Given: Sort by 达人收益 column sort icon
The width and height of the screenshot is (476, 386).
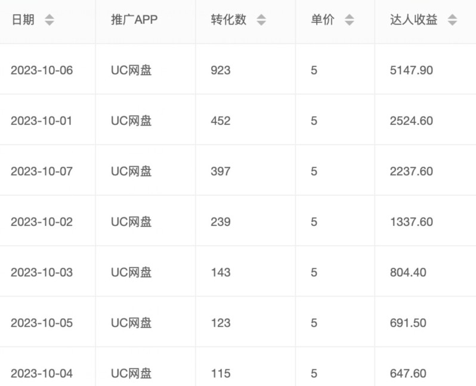Looking at the screenshot, I should (x=452, y=20).
